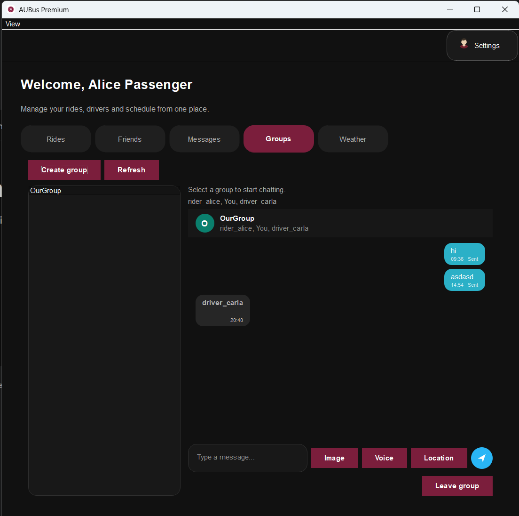The image size is (519, 516).
Task: Minimize the AUBus Premium window
Action: (450, 9)
